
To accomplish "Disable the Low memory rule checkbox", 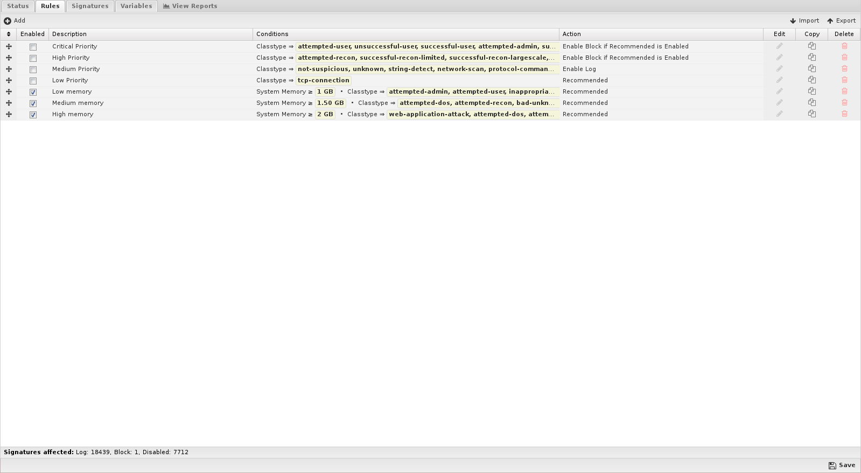I will point(33,92).
